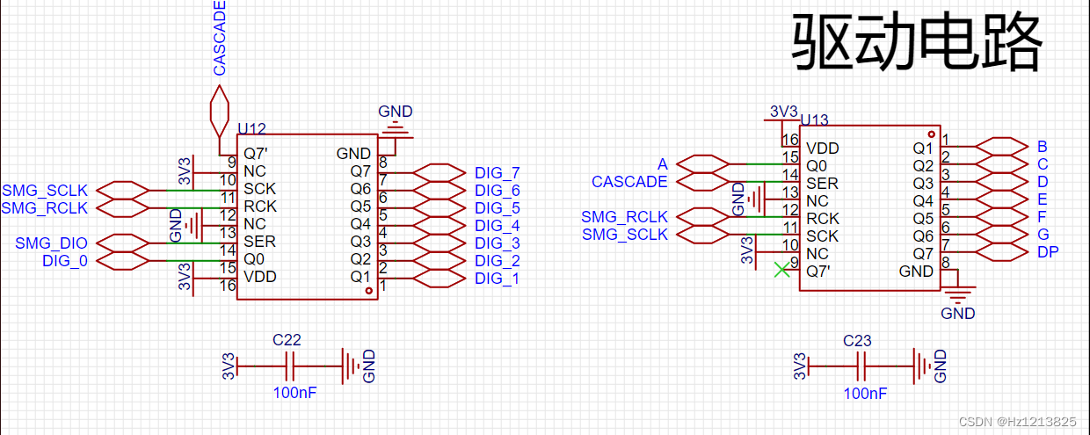This screenshot has height=435, width=1090.
Task: Select the DIG_0 port left of U12
Action: [121, 260]
